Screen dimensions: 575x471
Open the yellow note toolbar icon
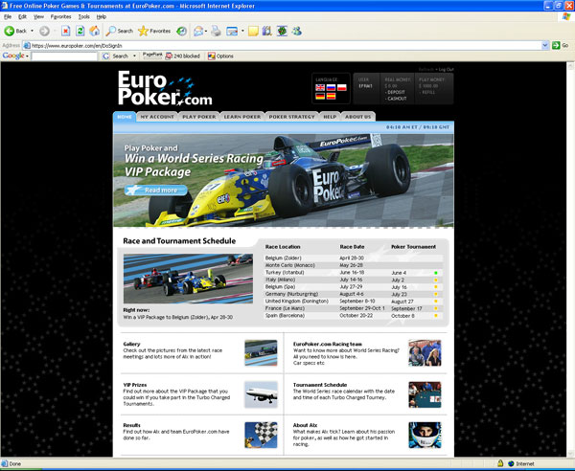click(x=253, y=32)
